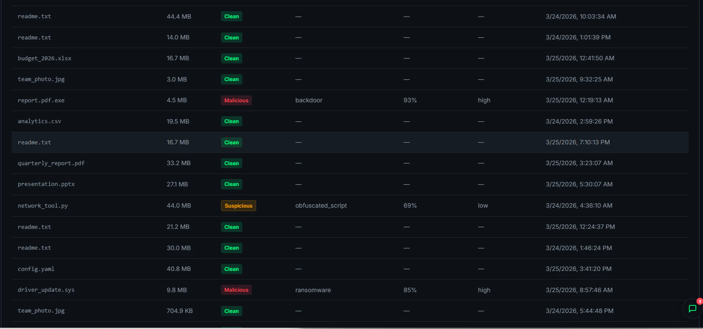Click the backdoor threat type cell
Image resolution: width=703 pixels, height=329 pixels.
coord(309,100)
